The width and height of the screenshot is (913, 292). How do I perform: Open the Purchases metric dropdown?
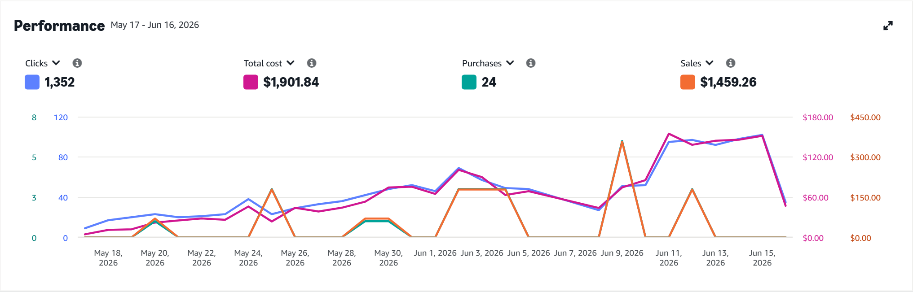click(x=488, y=63)
